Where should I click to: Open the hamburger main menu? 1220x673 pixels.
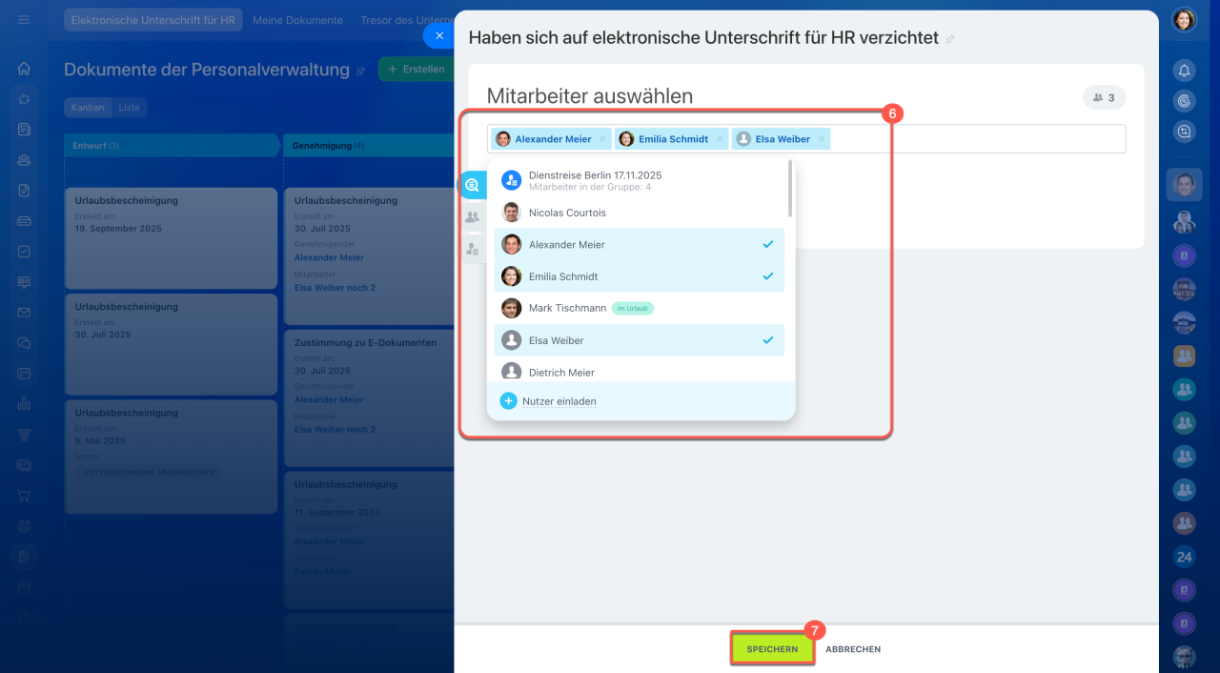pyautogui.click(x=24, y=19)
